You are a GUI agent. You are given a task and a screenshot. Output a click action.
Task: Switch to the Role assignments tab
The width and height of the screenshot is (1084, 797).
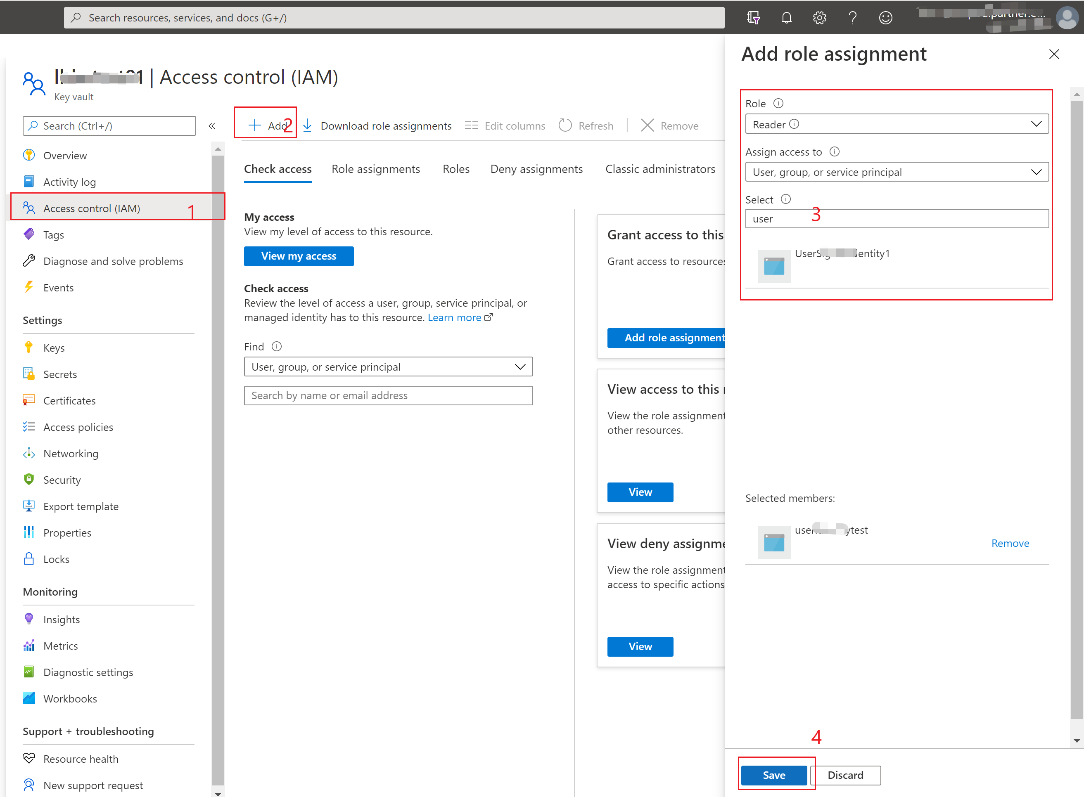[x=375, y=169]
